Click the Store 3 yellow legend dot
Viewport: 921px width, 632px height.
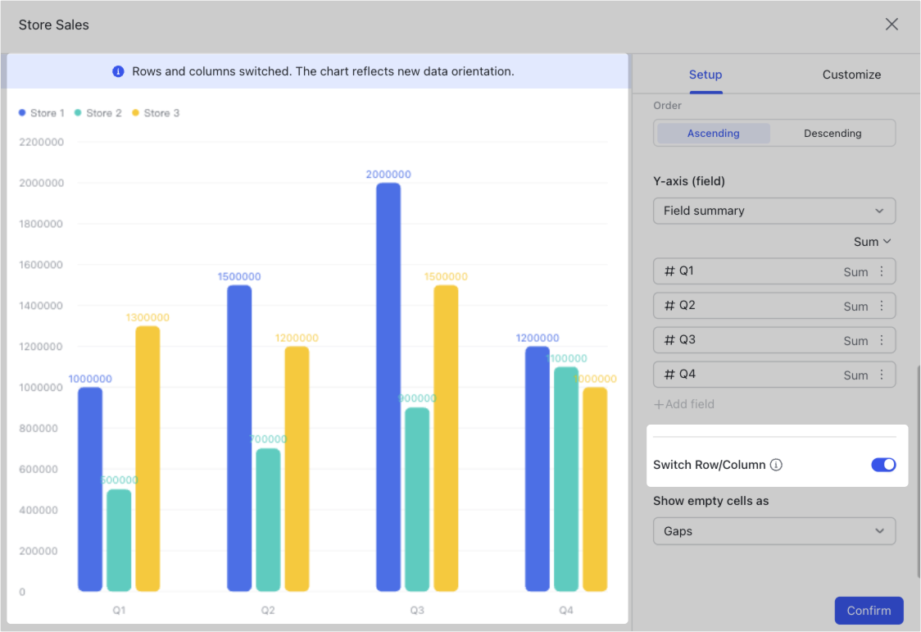(x=136, y=113)
